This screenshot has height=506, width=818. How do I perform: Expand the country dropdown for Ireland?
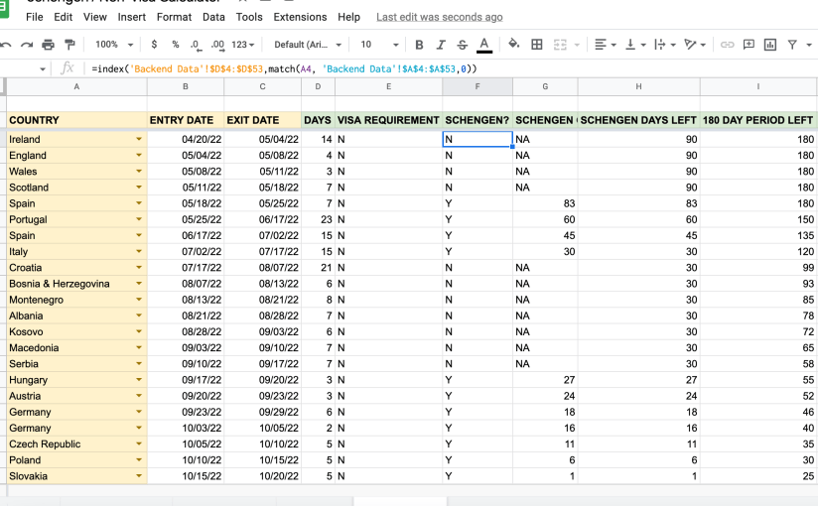coord(139,140)
